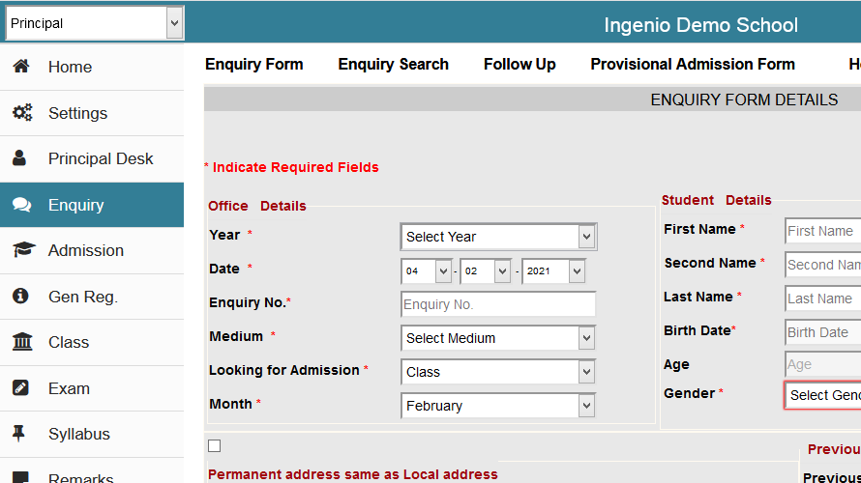Open Gen Reg. info icon
The width and height of the screenshot is (861, 483).
[x=21, y=297]
